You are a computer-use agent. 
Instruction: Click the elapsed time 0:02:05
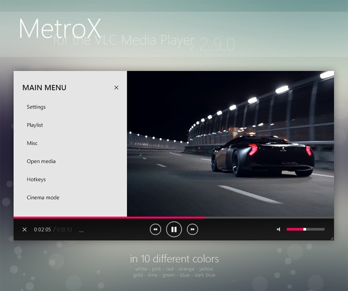42,230
